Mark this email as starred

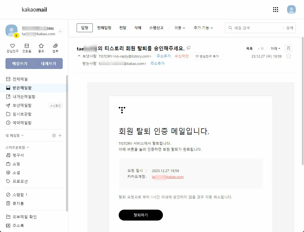pyautogui.click(x=289, y=56)
